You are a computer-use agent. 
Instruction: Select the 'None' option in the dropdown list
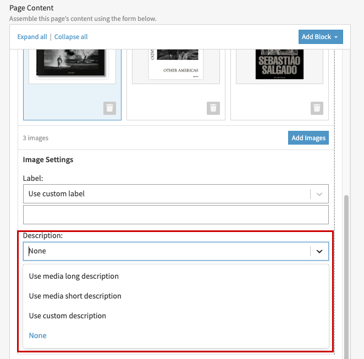pos(38,335)
